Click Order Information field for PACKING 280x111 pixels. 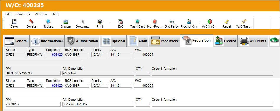pos(212,73)
